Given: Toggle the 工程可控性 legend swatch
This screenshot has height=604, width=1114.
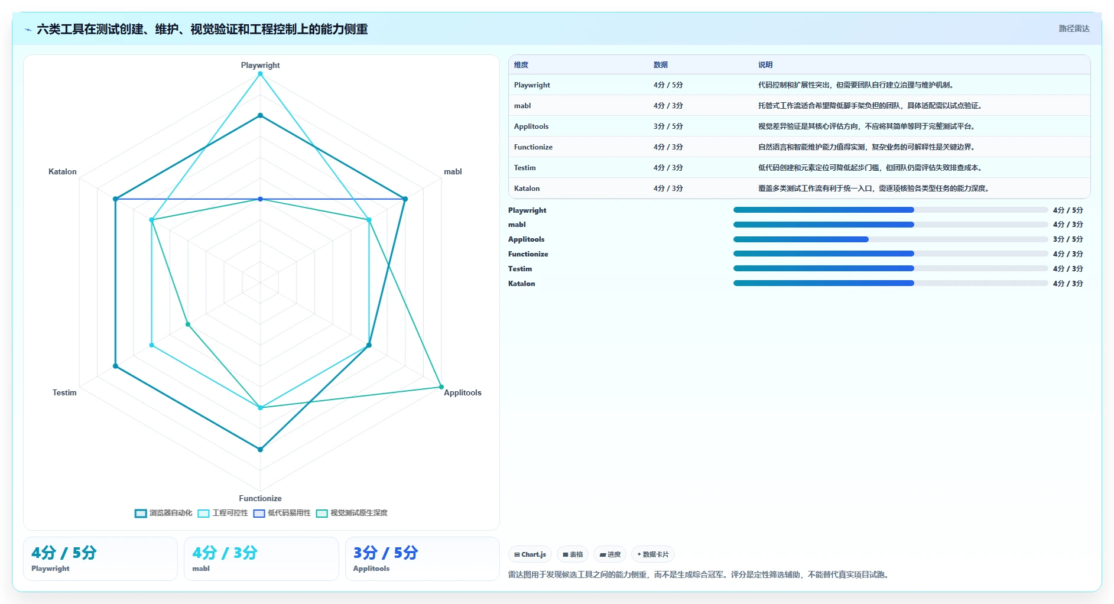Looking at the screenshot, I should tap(204, 513).
